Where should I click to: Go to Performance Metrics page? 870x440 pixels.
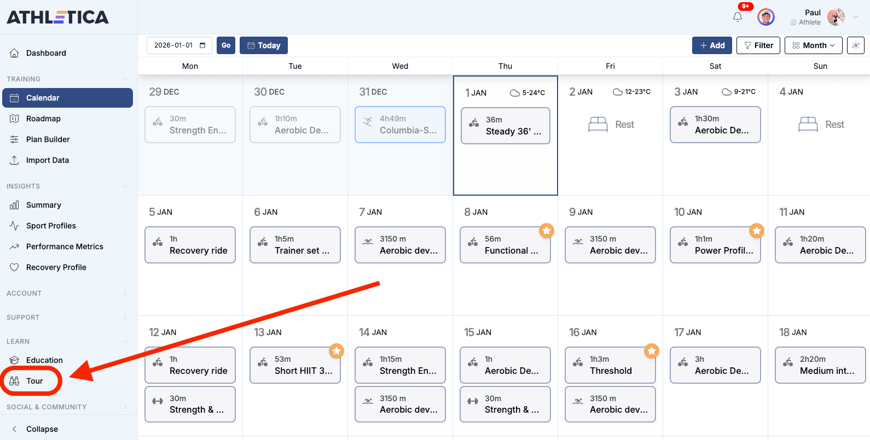click(x=65, y=247)
